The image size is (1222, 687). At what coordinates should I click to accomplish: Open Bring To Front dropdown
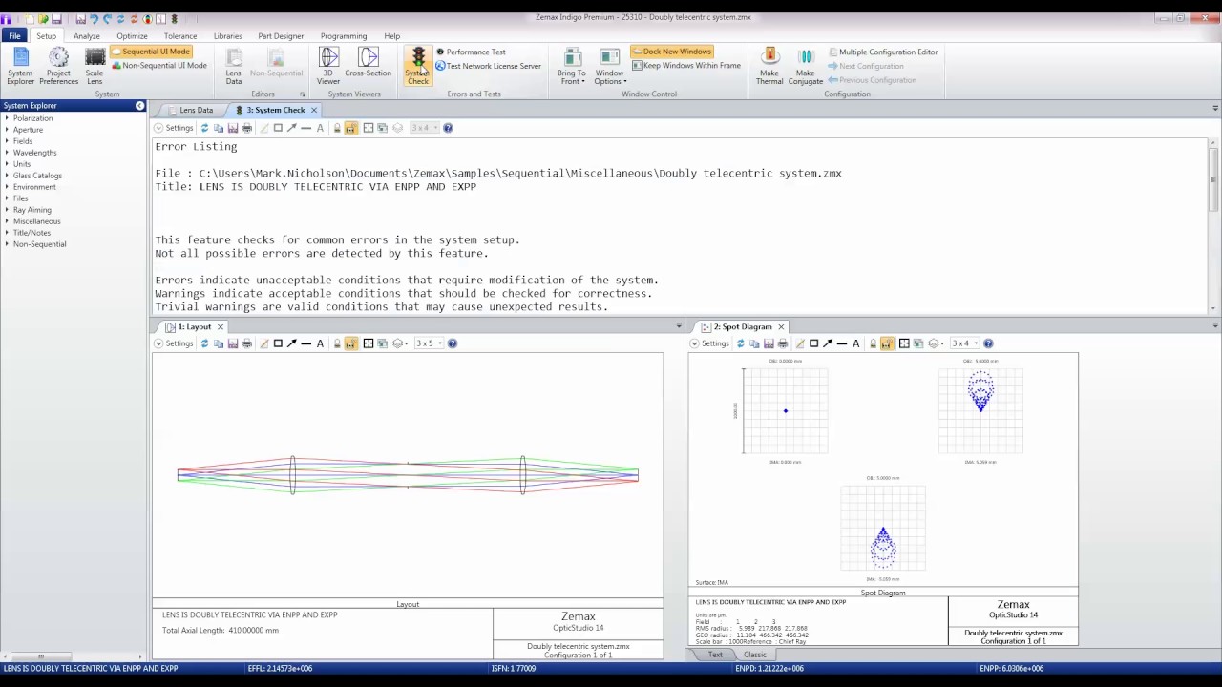pyautogui.click(x=572, y=66)
